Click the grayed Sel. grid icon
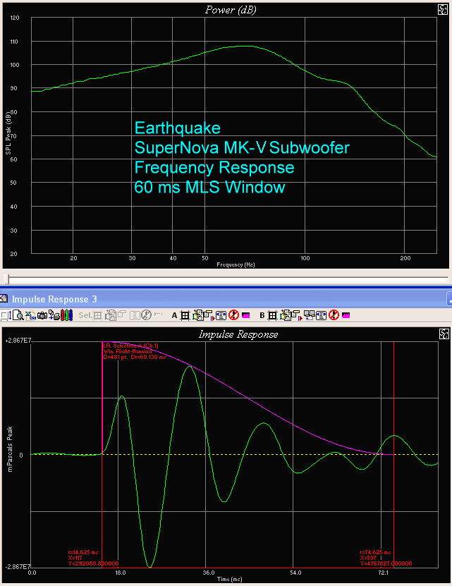 (x=97, y=315)
